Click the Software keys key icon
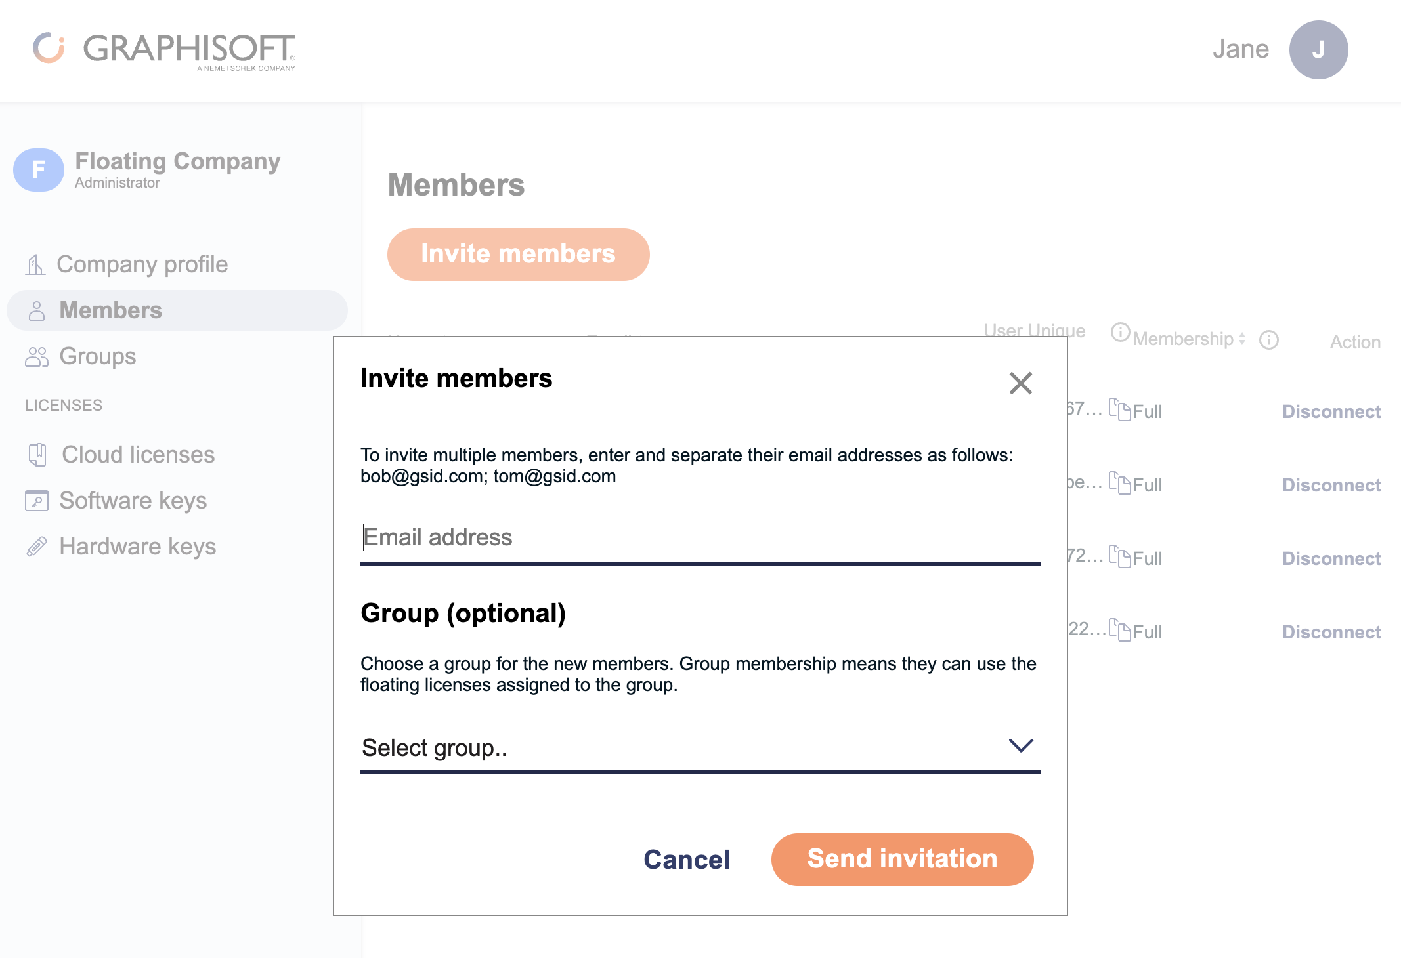Image resolution: width=1401 pixels, height=958 pixels. (38, 500)
